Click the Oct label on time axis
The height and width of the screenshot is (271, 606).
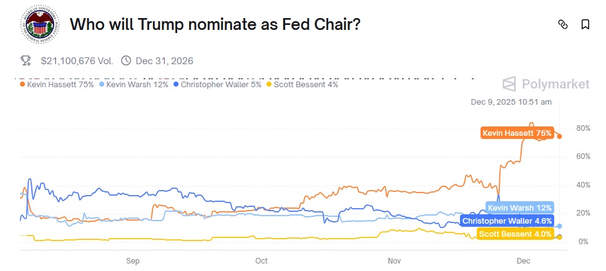pyautogui.click(x=261, y=259)
